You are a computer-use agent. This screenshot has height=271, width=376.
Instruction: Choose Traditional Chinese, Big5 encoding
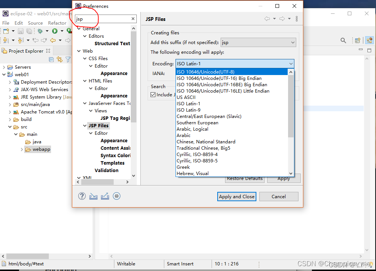(x=232, y=148)
